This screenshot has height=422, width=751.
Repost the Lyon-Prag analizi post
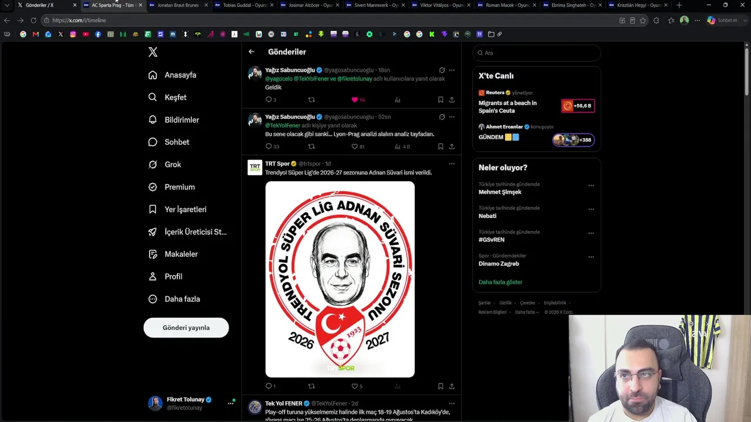pos(312,147)
